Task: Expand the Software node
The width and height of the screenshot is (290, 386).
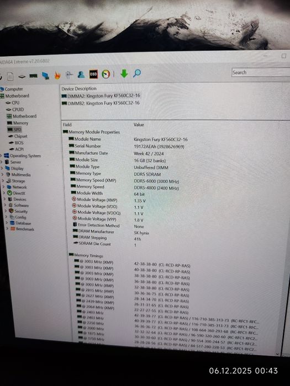Action: click(6, 205)
